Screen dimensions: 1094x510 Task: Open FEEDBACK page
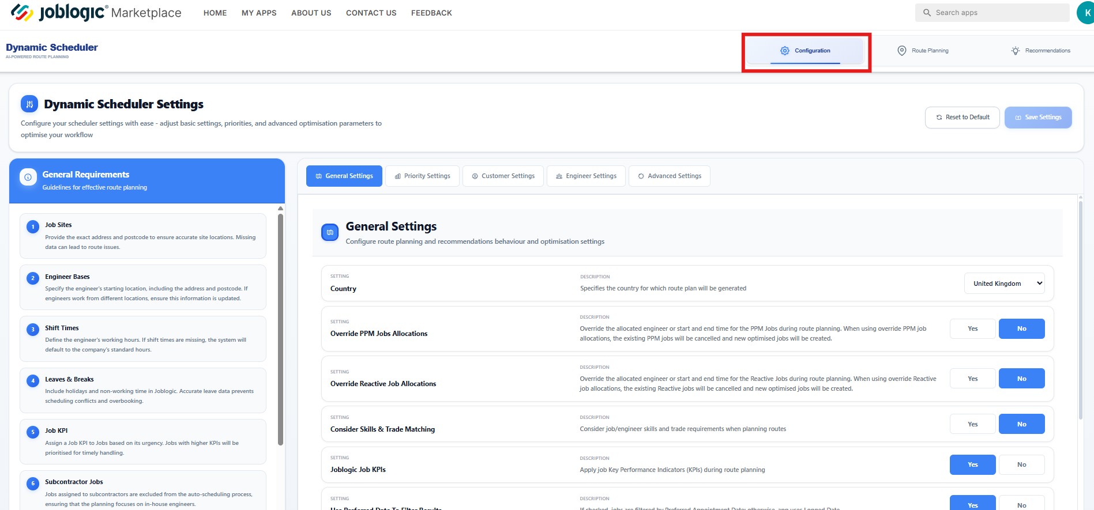pos(431,13)
